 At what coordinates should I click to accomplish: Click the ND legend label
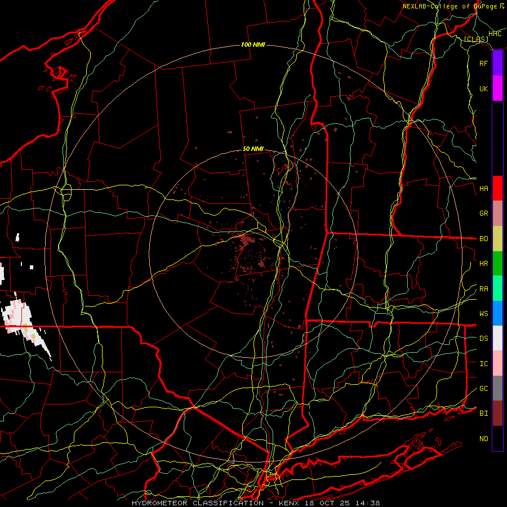click(483, 439)
